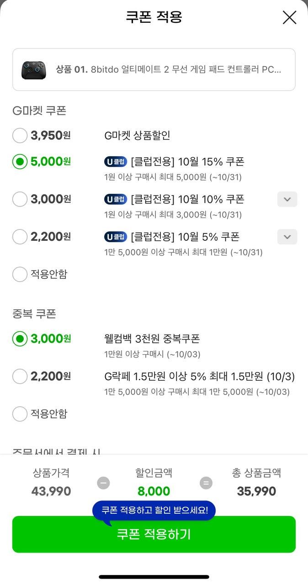Screen dimensions: 308x585
Task: Click the minus icon beside 할인금액
Action: coord(103,483)
